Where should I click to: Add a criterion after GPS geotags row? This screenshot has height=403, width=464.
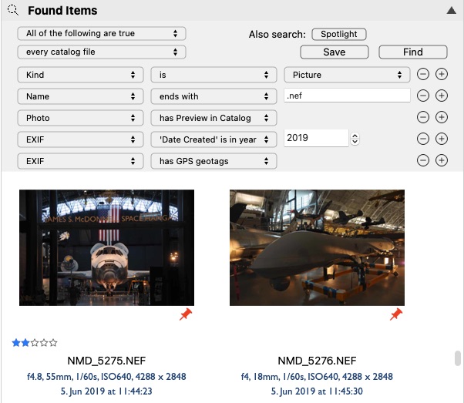point(441,161)
